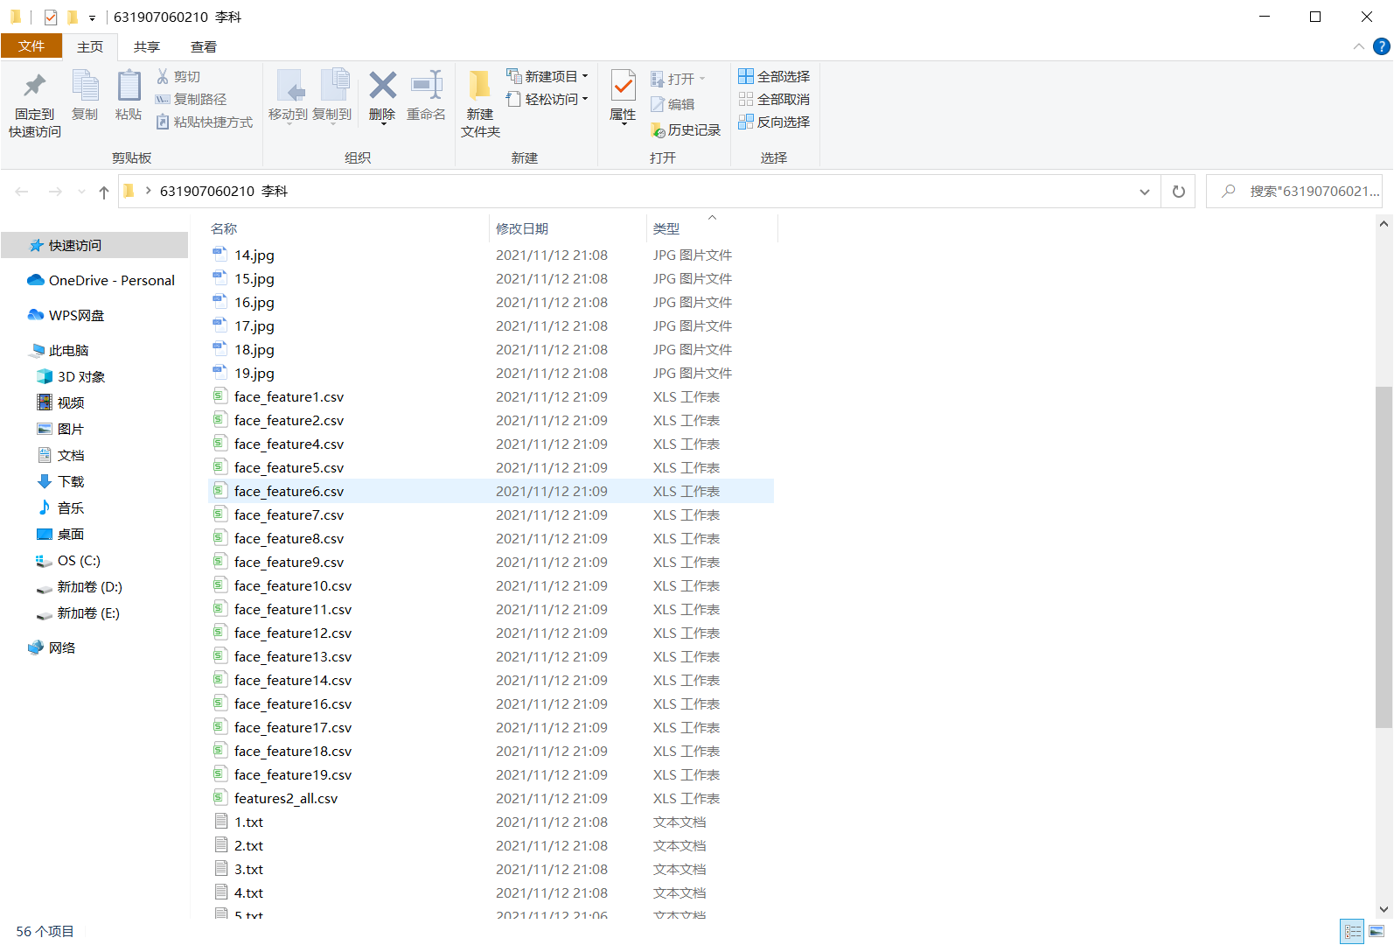Click the search box input field
Image resolution: width=1394 pixels, height=945 pixels.
coord(1294,192)
